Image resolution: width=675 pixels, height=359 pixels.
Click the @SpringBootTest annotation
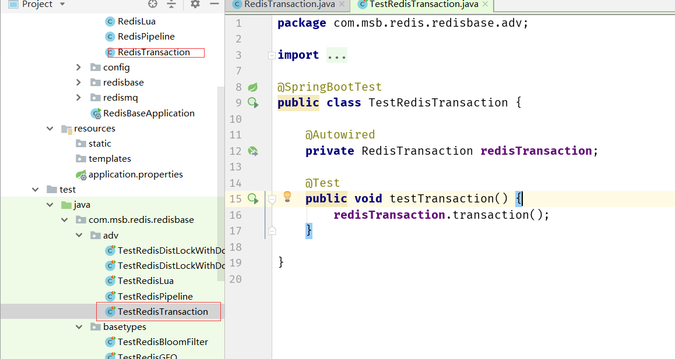[x=329, y=87]
